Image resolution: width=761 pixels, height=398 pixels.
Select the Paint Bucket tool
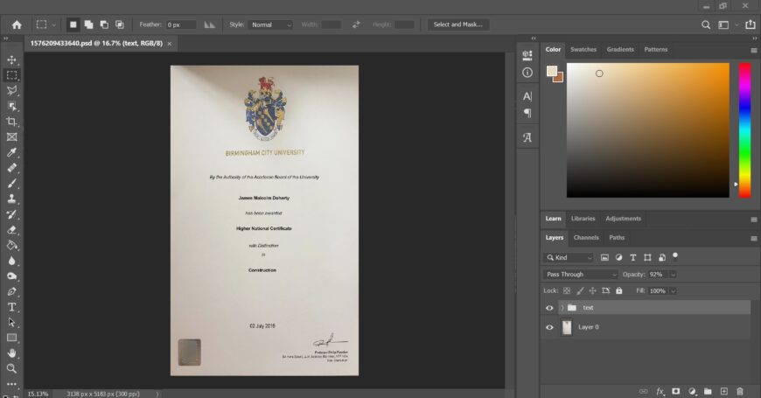11,245
